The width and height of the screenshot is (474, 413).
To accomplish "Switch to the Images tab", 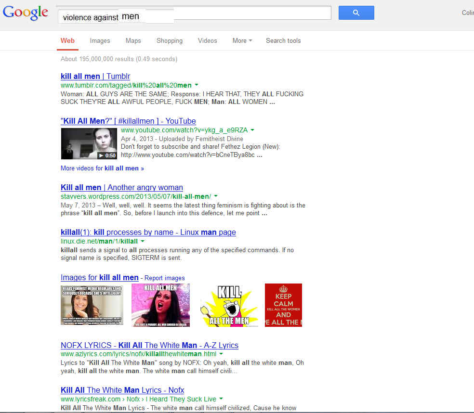I will [100, 40].
